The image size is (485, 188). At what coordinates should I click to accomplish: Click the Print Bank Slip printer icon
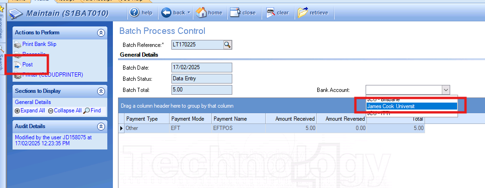click(x=18, y=45)
